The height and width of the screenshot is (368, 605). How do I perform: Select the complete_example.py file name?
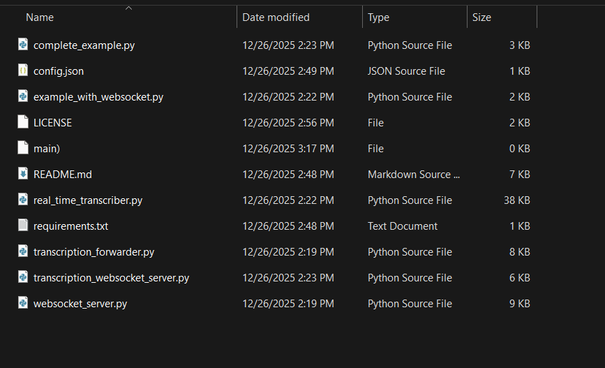point(84,45)
